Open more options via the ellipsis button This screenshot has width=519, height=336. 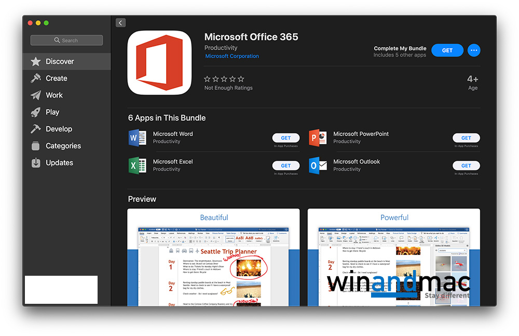[x=474, y=50]
